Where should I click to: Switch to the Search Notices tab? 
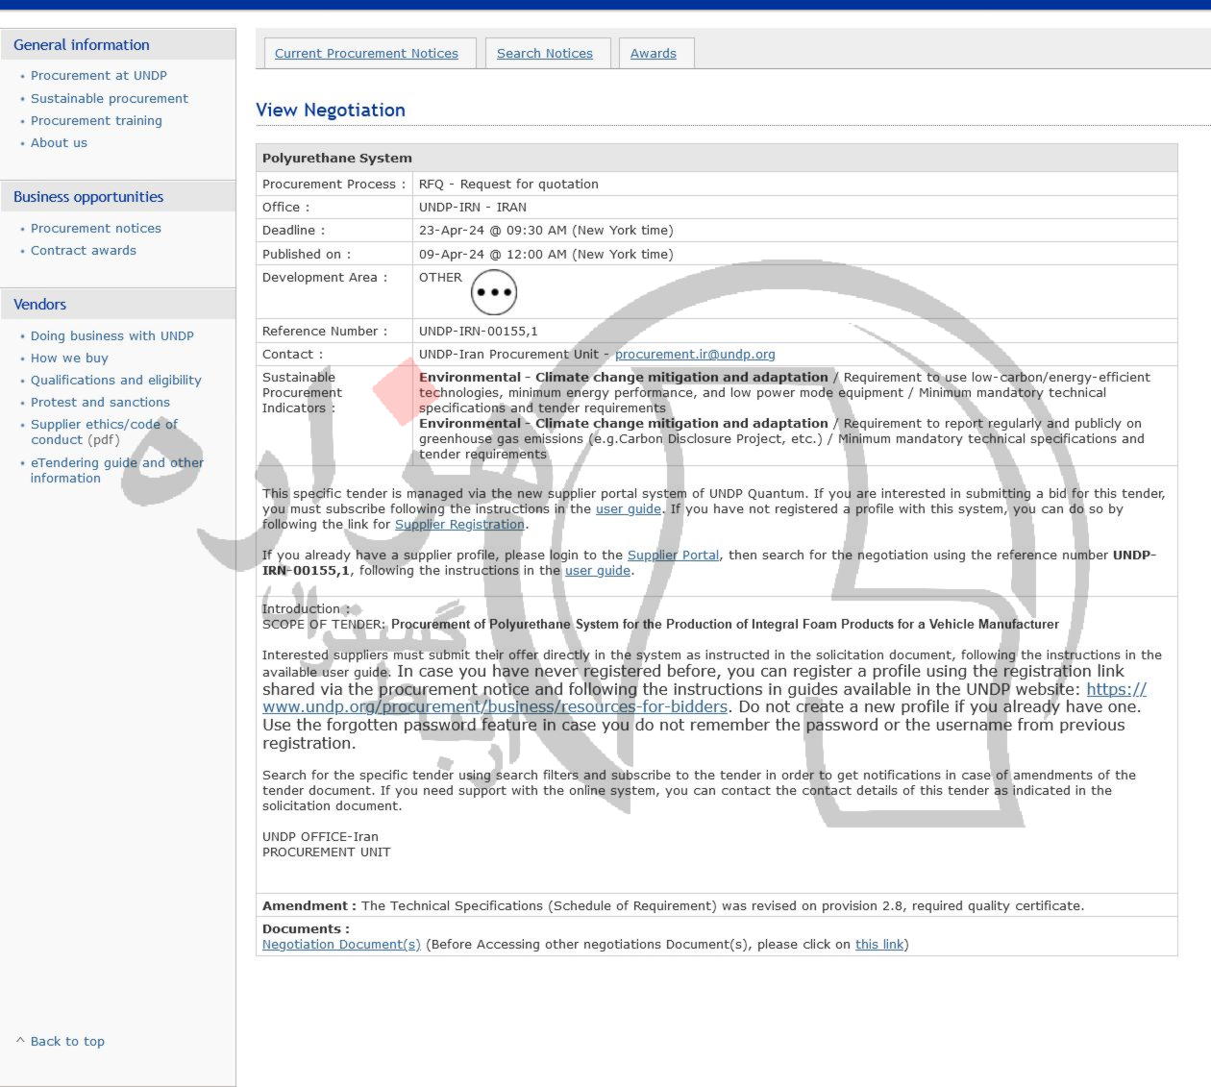tap(544, 54)
